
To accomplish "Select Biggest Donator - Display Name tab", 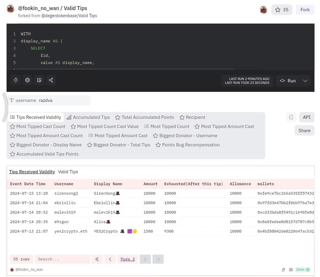I will pos(46,145).
